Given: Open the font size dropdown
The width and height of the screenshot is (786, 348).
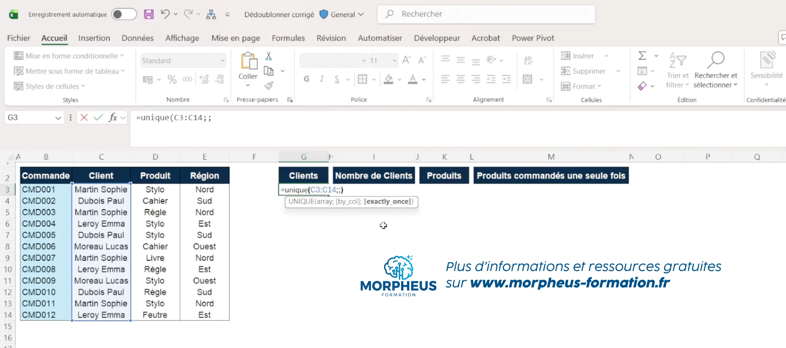Looking at the screenshot, I should click(x=395, y=61).
